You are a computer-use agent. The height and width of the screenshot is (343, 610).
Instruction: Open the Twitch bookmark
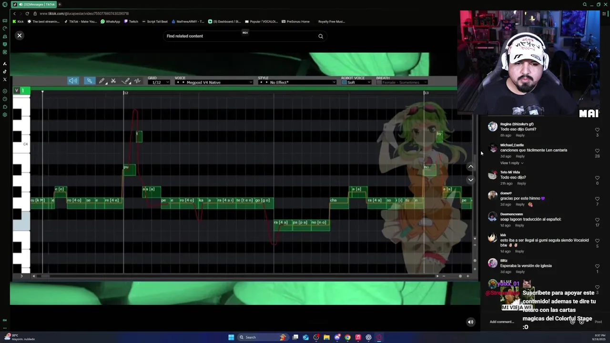(131, 21)
